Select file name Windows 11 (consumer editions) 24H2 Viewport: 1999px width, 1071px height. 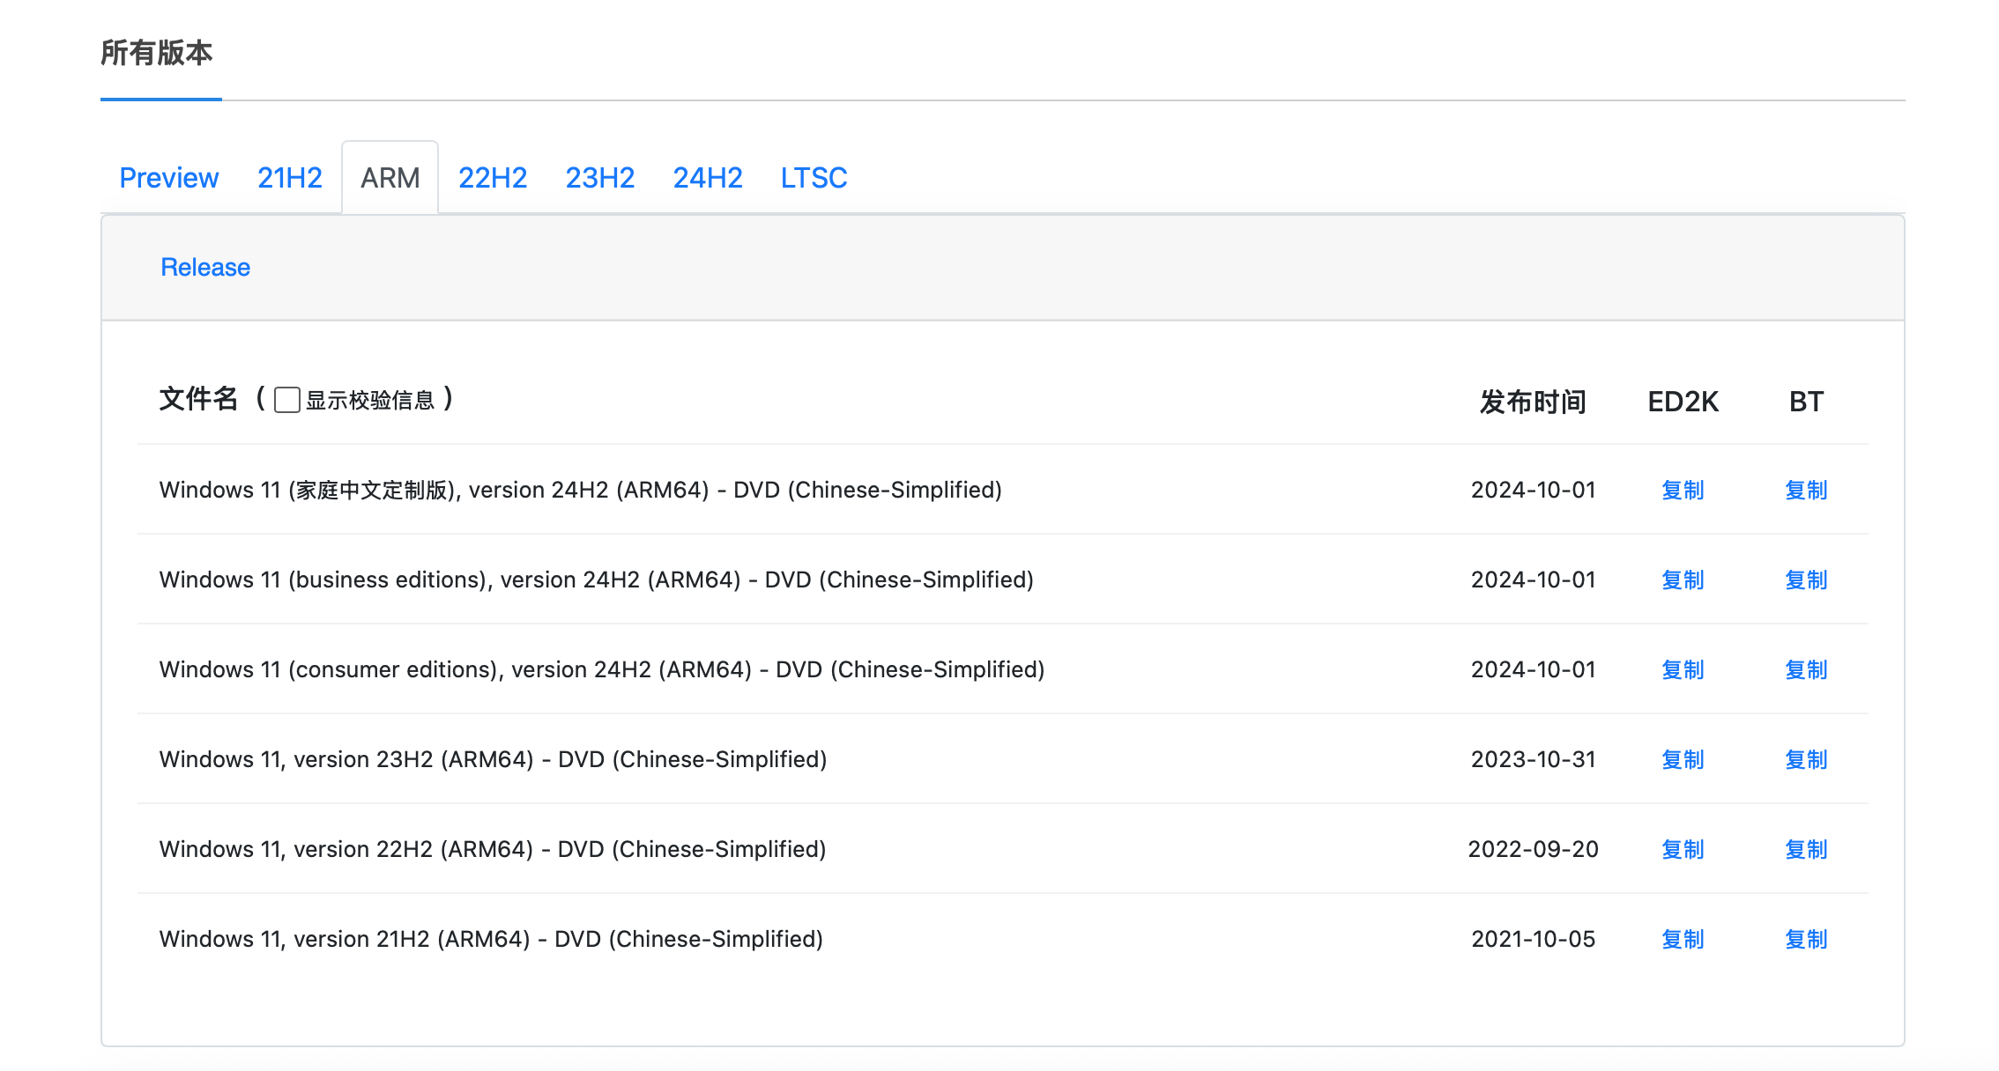[602, 669]
